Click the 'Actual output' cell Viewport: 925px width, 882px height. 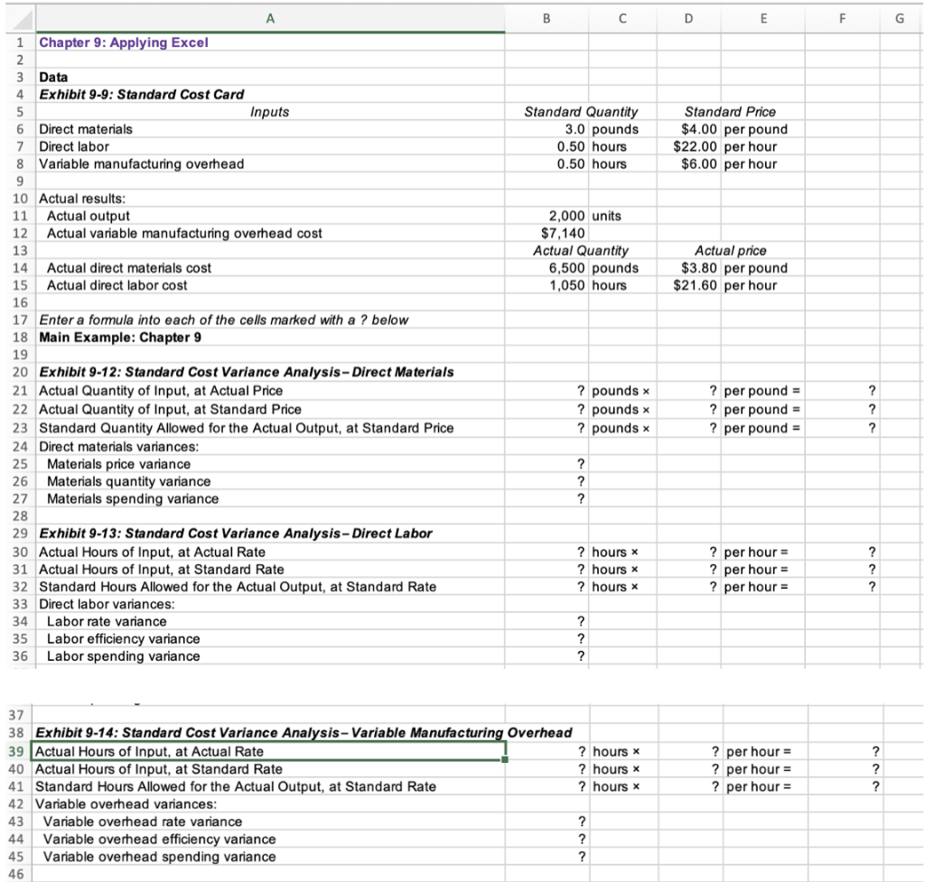coord(84,215)
